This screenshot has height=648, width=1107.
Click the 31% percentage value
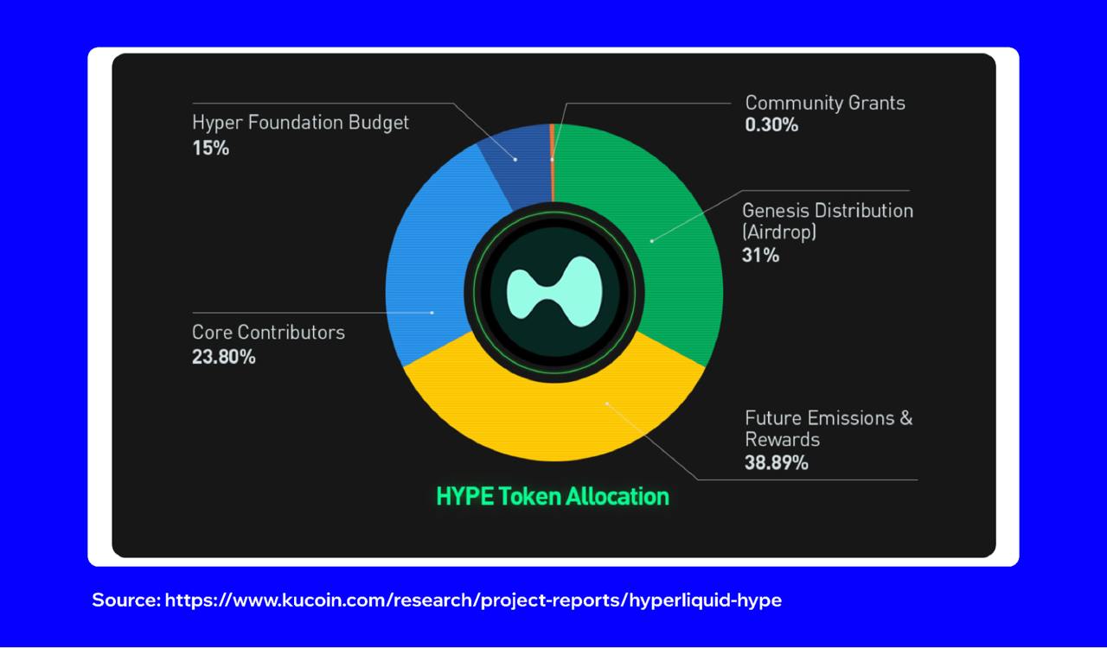pyautogui.click(x=760, y=255)
